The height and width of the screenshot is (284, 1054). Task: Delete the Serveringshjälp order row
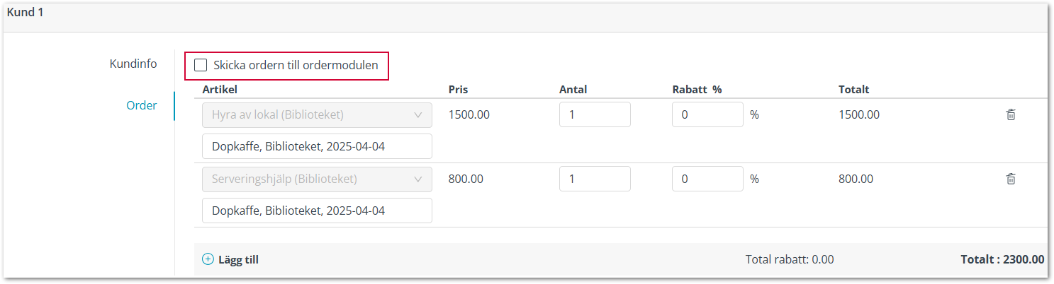point(1011,179)
